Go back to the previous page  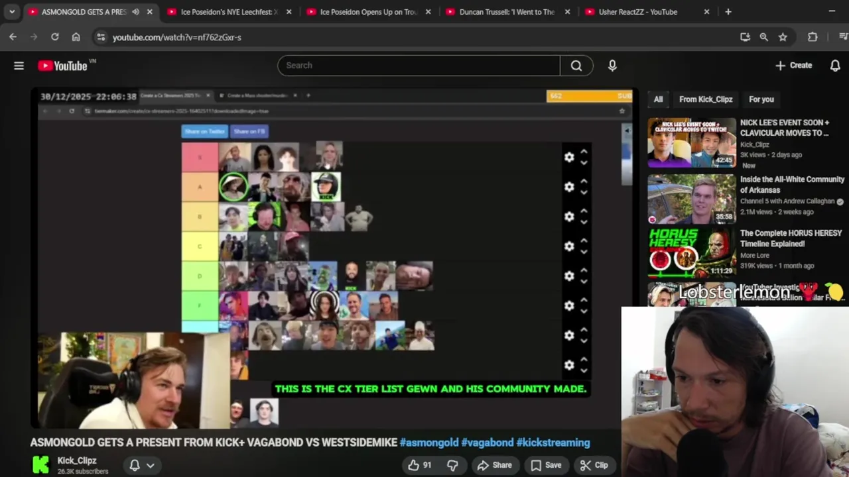click(13, 37)
